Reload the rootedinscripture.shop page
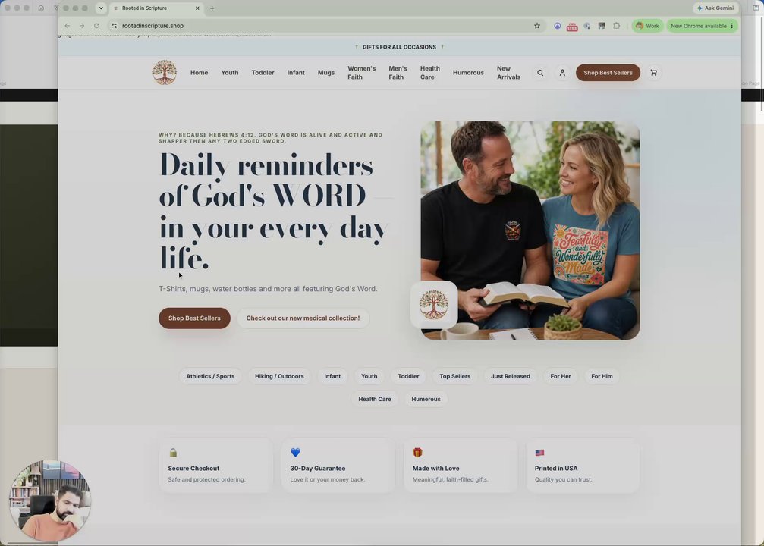Viewport: 764px width, 546px height. click(x=96, y=26)
